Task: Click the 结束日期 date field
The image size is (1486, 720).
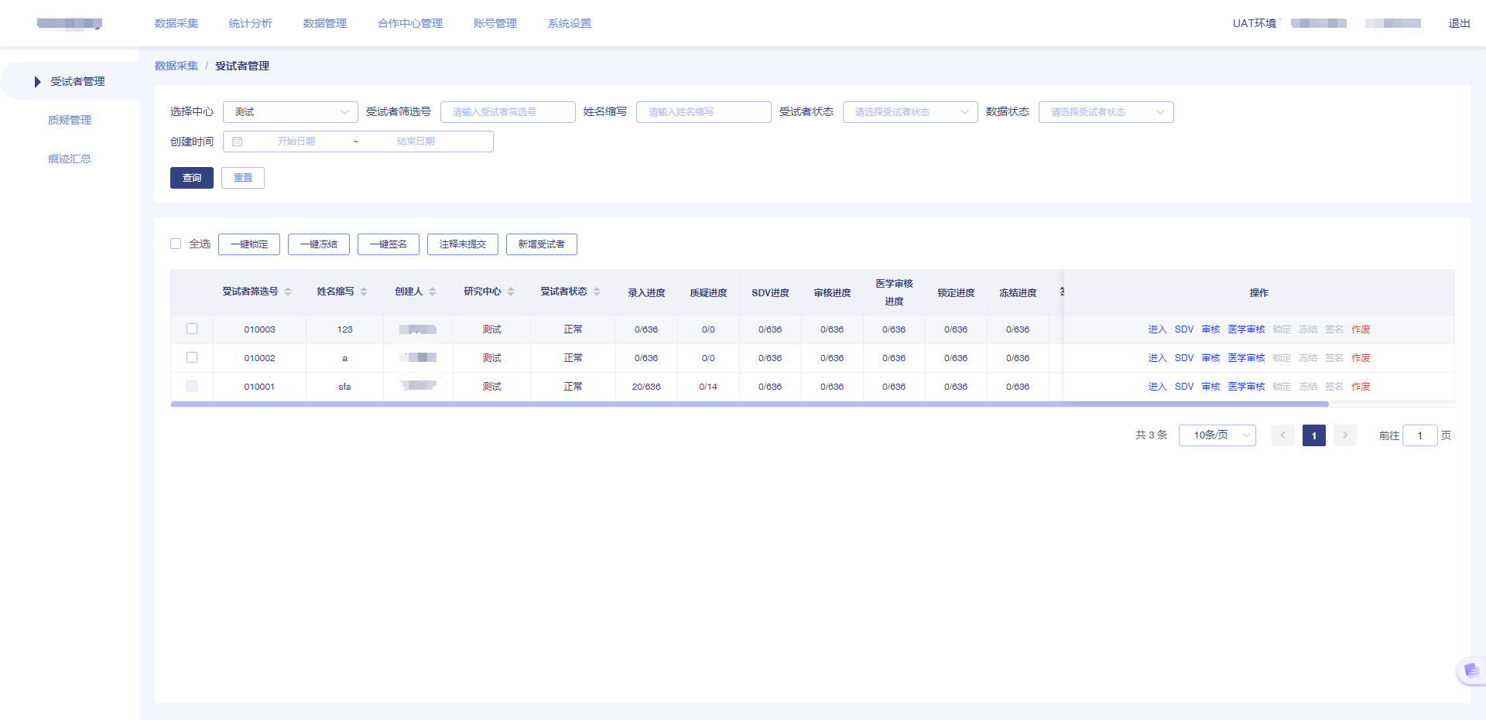Action: [416, 142]
